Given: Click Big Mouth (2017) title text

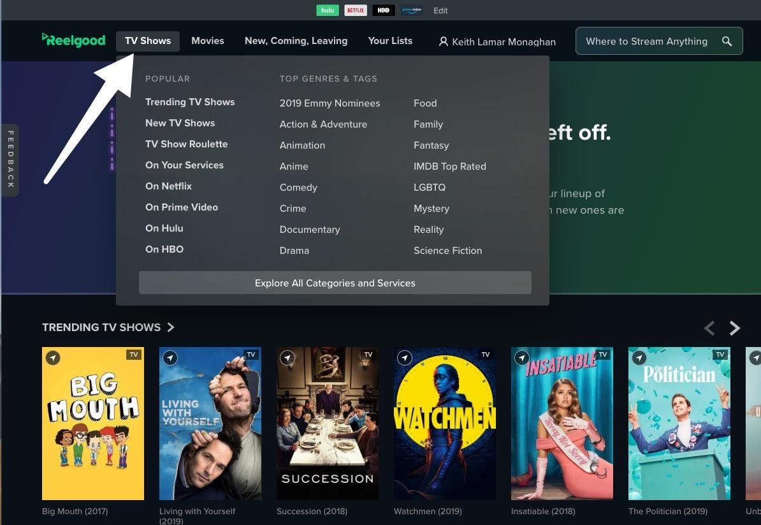Looking at the screenshot, I should [75, 511].
